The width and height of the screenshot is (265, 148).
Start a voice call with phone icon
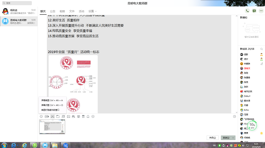coord(247,11)
